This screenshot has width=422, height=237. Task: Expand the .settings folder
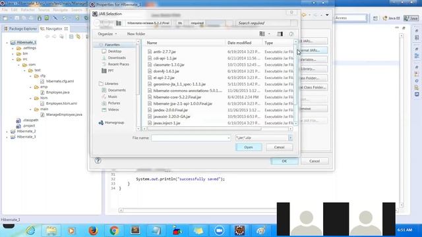coord(13,48)
